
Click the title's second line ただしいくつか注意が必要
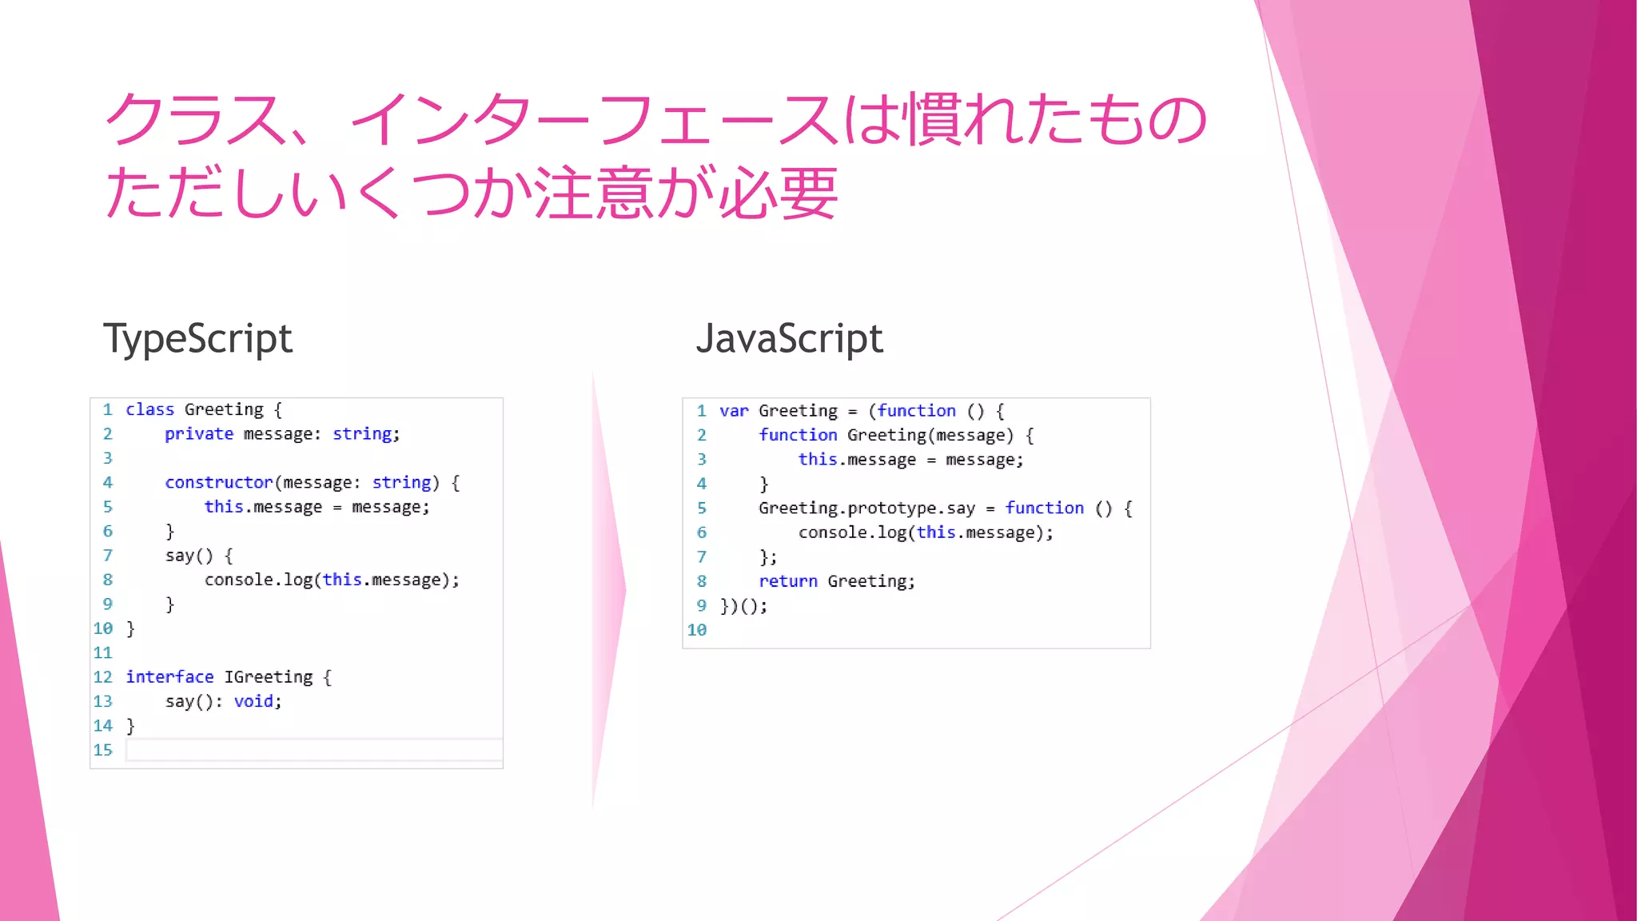(472, 193)
